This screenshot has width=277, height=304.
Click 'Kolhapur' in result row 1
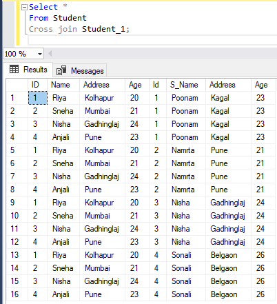(99, 98)
